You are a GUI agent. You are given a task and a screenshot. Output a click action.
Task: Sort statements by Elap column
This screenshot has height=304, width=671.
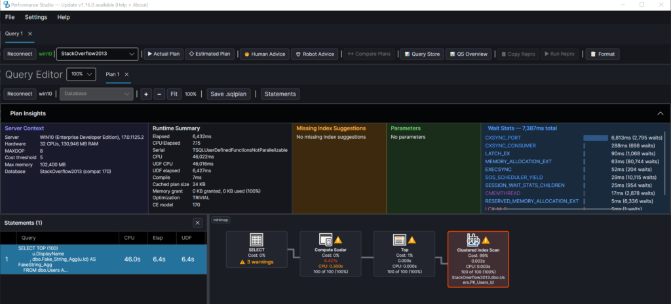161,238
